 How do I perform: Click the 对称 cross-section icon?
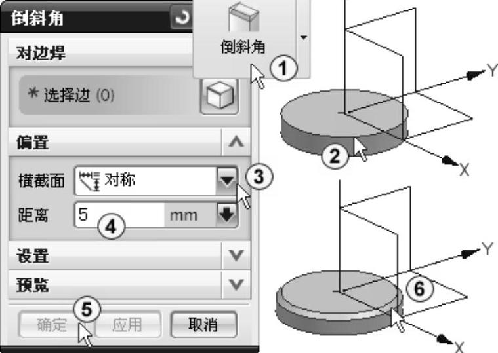click(90, 181)
